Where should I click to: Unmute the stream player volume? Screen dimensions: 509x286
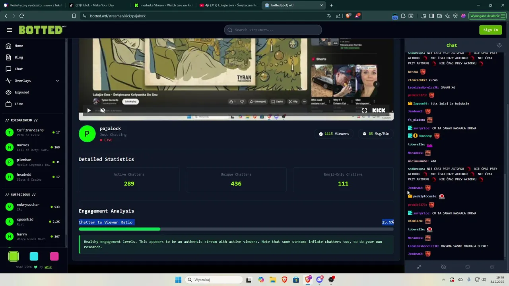(103, 110)
